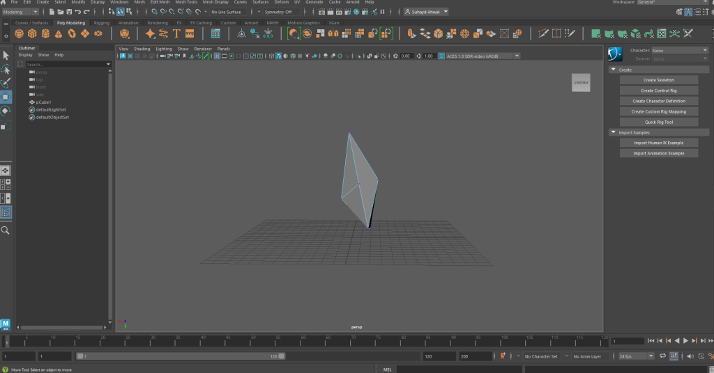Click the polygon cube shelf icon
714x373 pixels.
click(33, 33)
